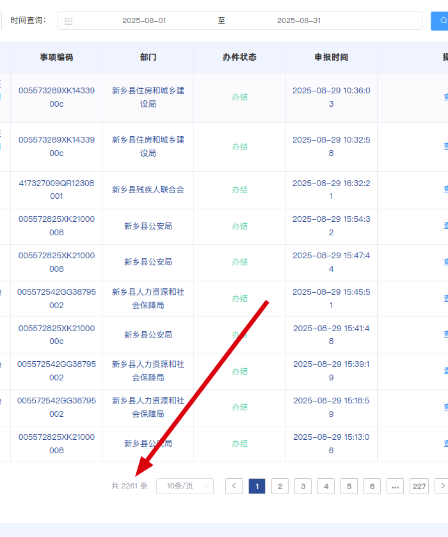Image resolution: width=448 pixels, height=537 pixels.
Task: Go to page 5 of results
Action: [349, 486]
